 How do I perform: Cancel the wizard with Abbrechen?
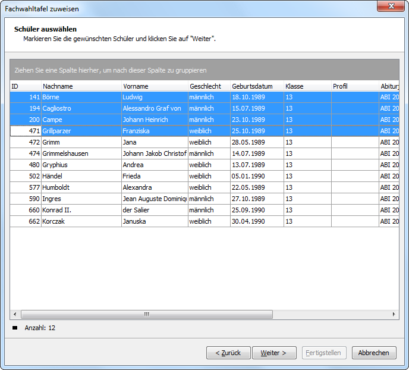(x=374, y=353)
